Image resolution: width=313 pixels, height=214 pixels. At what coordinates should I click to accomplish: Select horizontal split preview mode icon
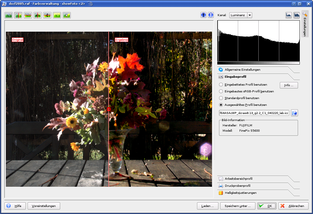pyautogui.click(x=28, y=15)
